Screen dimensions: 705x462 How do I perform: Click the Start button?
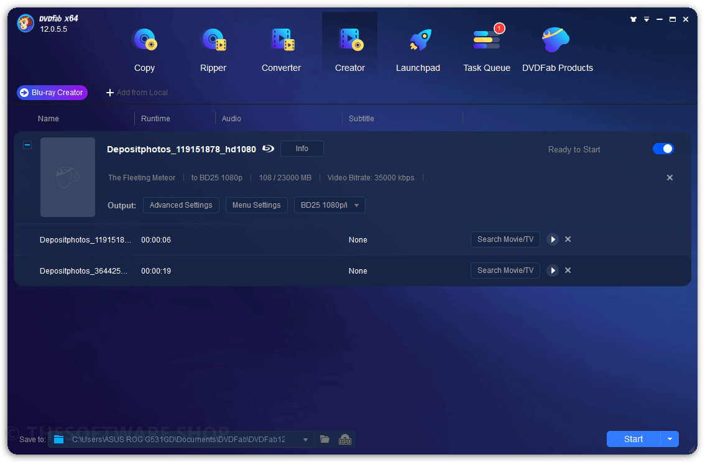634,439
